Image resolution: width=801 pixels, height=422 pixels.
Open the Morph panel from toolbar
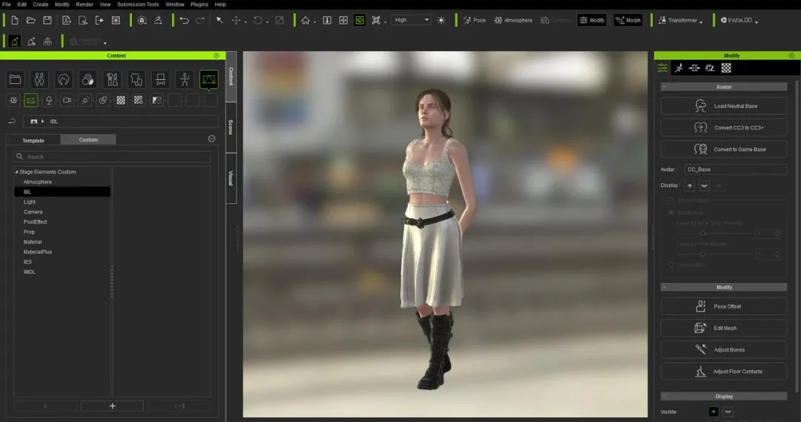627,20
